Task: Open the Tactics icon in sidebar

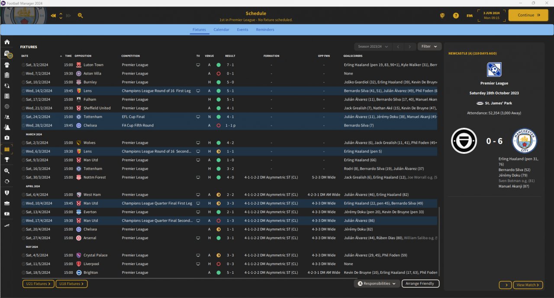Action: pyautogui.click(x=7, y=96)
